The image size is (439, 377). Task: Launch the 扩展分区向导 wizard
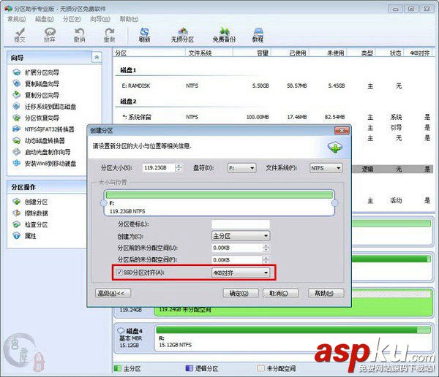pos(36,72)
